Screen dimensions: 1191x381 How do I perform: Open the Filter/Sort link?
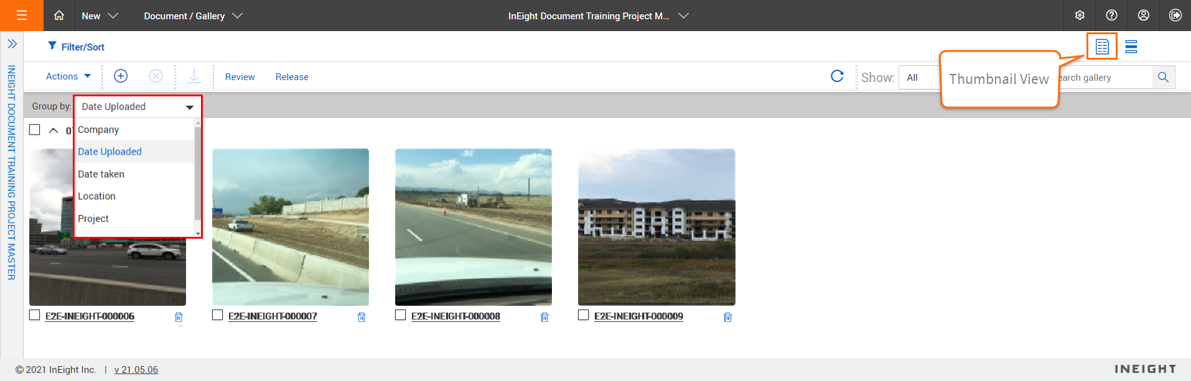(83, 47)
